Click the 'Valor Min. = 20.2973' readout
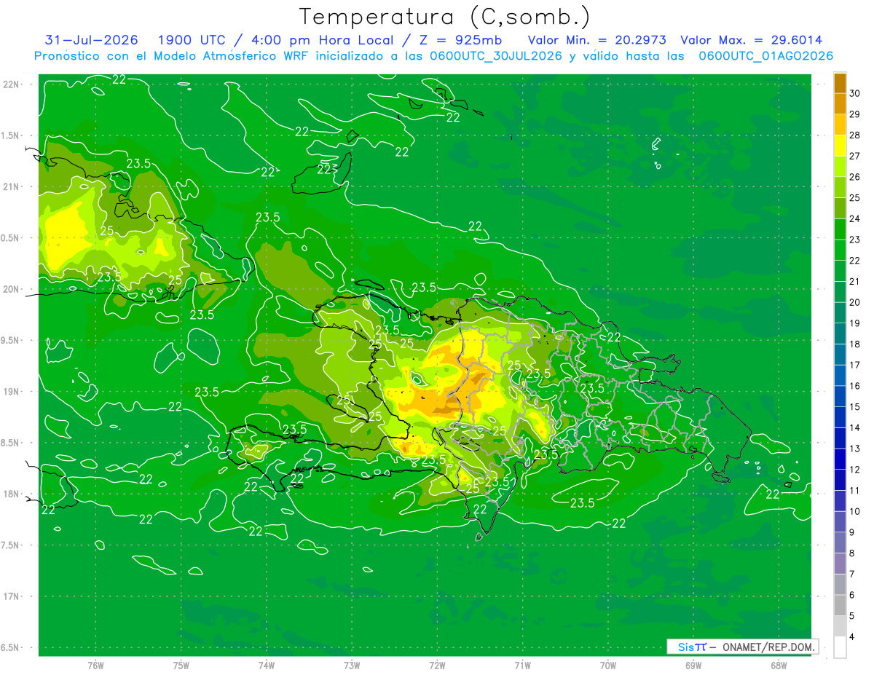This screenshot has width=874, height=675. click(x=596, y=40)
